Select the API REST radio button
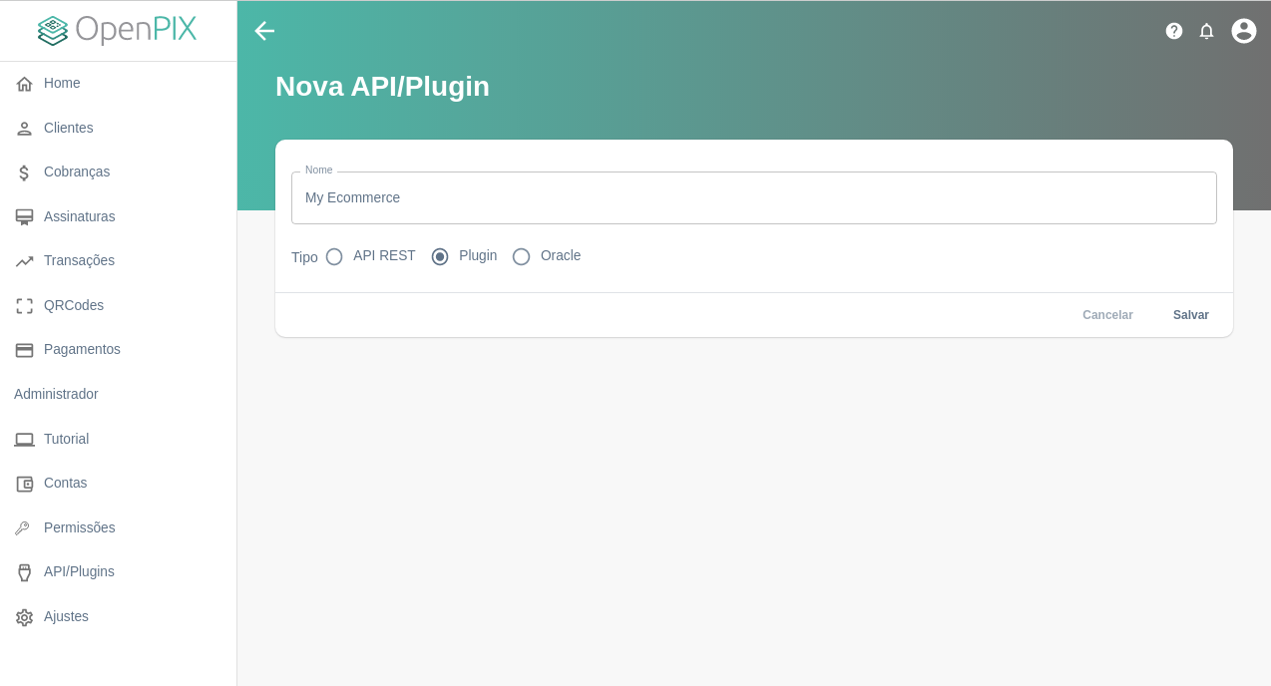Screen dimensions: 1271x686 pyautogui.click(x=334, y=256)
